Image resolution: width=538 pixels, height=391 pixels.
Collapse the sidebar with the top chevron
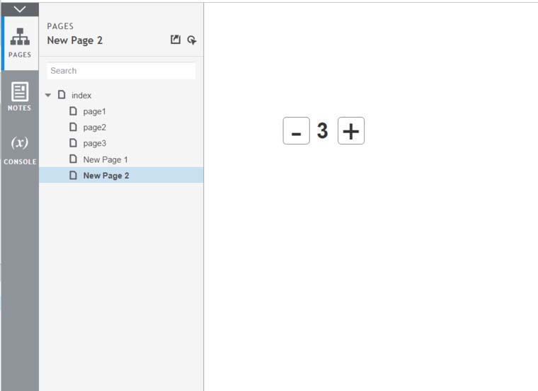[x=20, y=9]
